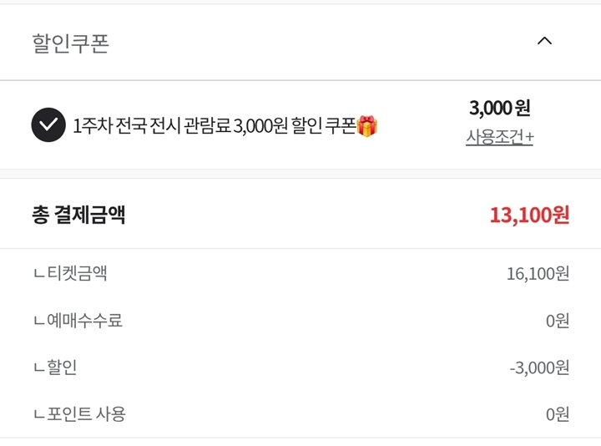Click the 0원 value for 포인트 사용
The width and height of the screenshot is (601, 446).
click(x=558, y=413)
